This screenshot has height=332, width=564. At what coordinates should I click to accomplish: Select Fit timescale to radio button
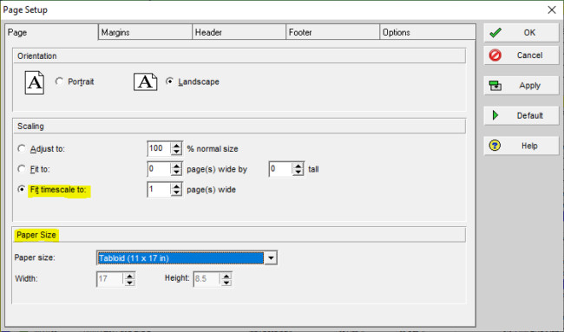pyautogui.click(x=22, y=189)
